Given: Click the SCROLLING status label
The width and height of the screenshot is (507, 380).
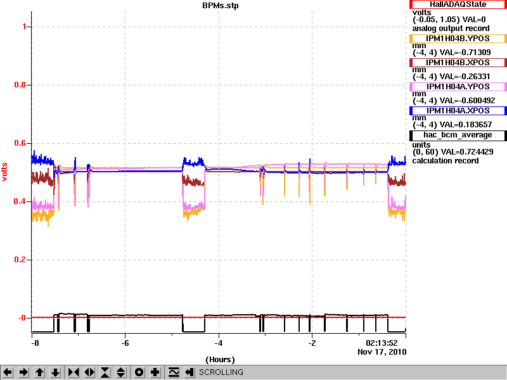Looking at the screenshot, I should click(x=221, y=372).
